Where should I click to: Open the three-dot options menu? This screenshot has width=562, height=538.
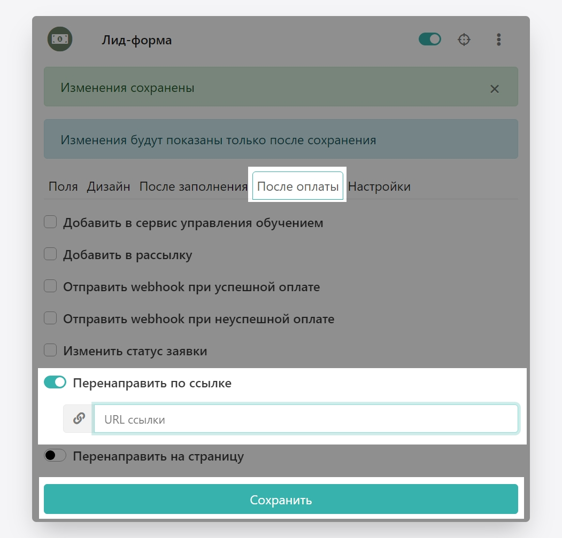pyautogui.click(x=498, y=40)
